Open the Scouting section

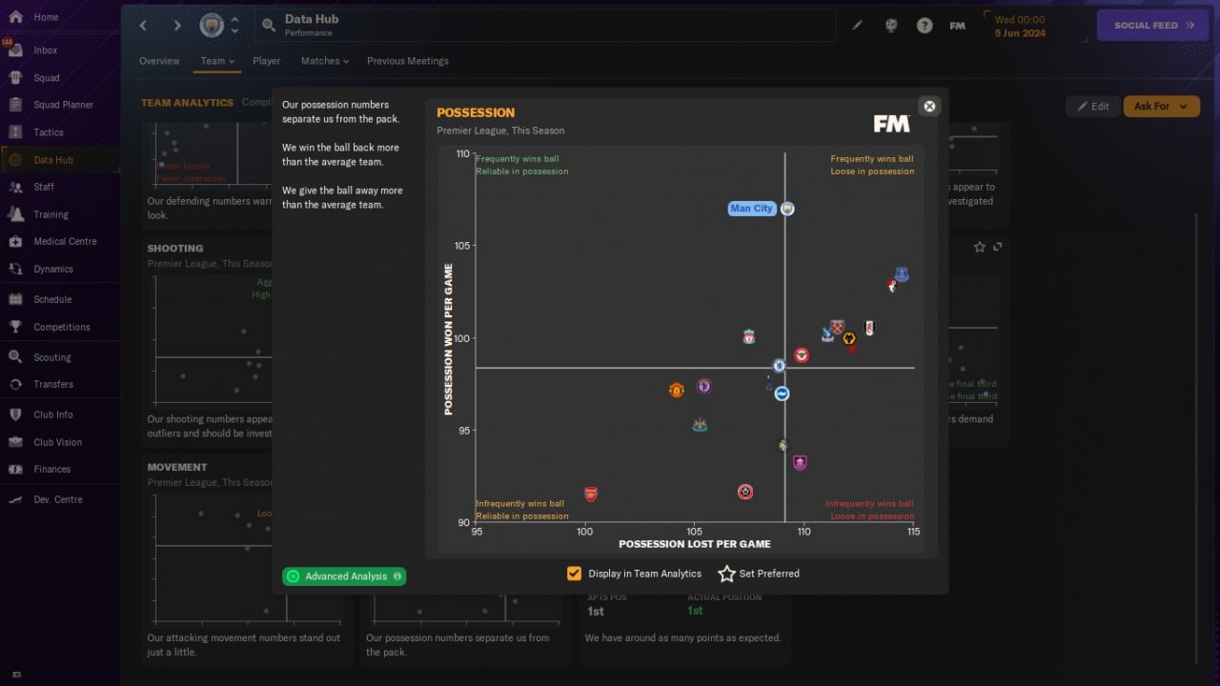coord(52,357)
